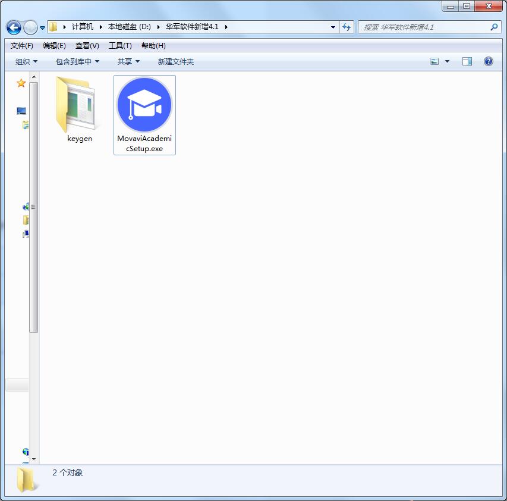The image size is (507, 501).
Task: Click the magnifier search icon
Action: pyautogui.click(x=494, y=27)
